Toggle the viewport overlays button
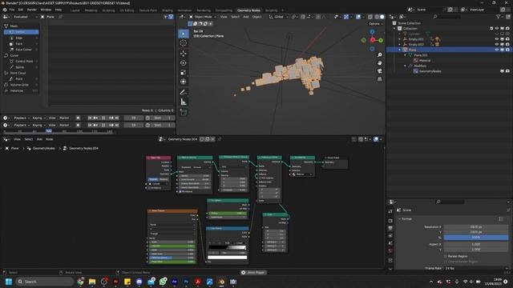 click(x=358, y=17)
